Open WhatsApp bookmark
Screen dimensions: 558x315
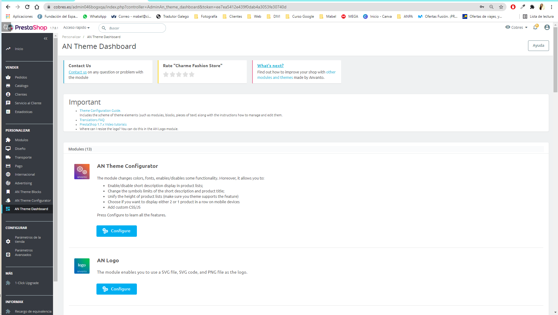coord(95,16)
